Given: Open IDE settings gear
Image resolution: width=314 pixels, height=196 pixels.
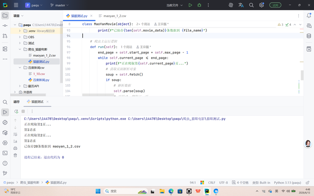Looking at the screenshot, I should [x=261, y=5].
